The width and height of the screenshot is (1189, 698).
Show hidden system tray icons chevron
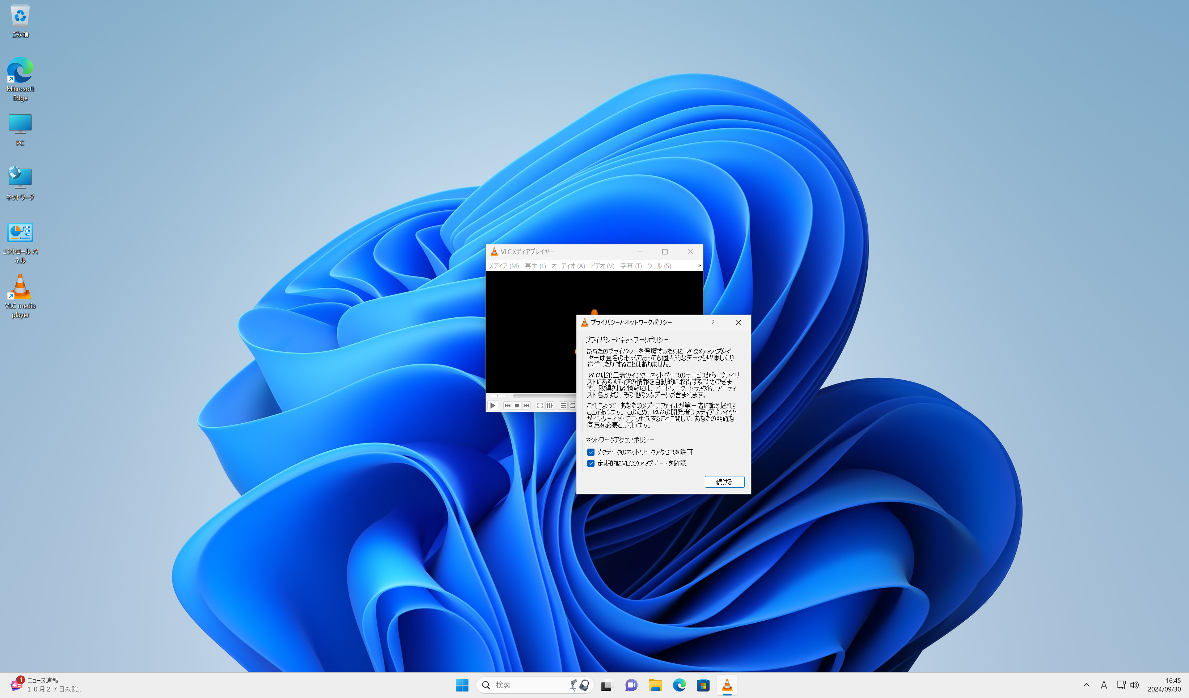pos(1086,685)
